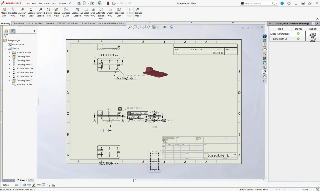
Task: Expand Section View A-A tree node
Action: [10, 68]
